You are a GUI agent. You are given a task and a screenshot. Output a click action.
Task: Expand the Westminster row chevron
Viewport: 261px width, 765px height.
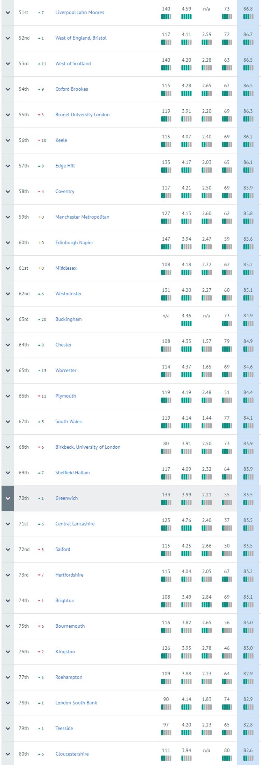(x=8, y=294)
